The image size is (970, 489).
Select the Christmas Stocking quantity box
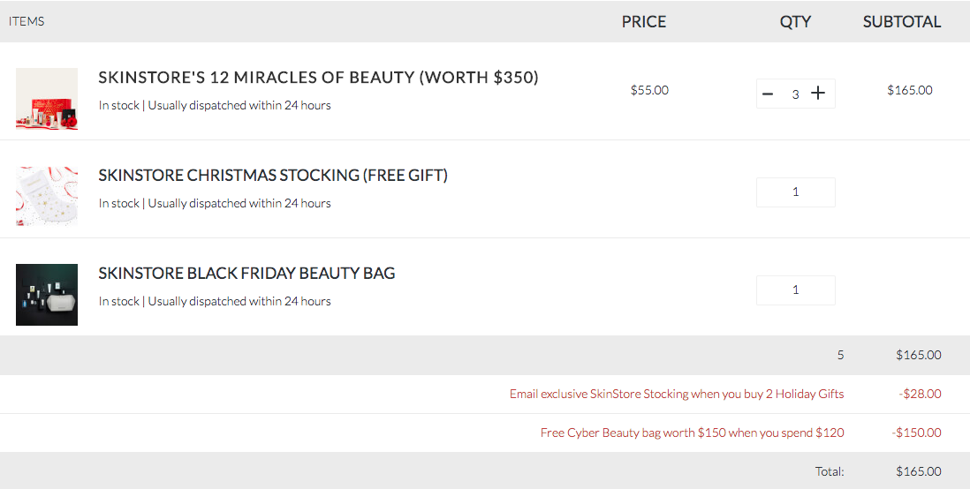point(796,192)
